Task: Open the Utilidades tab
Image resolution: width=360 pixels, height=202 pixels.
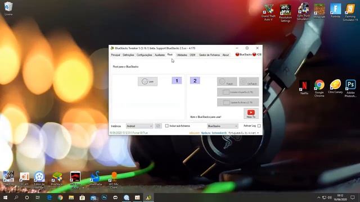Action: click(x=182, y=55)
